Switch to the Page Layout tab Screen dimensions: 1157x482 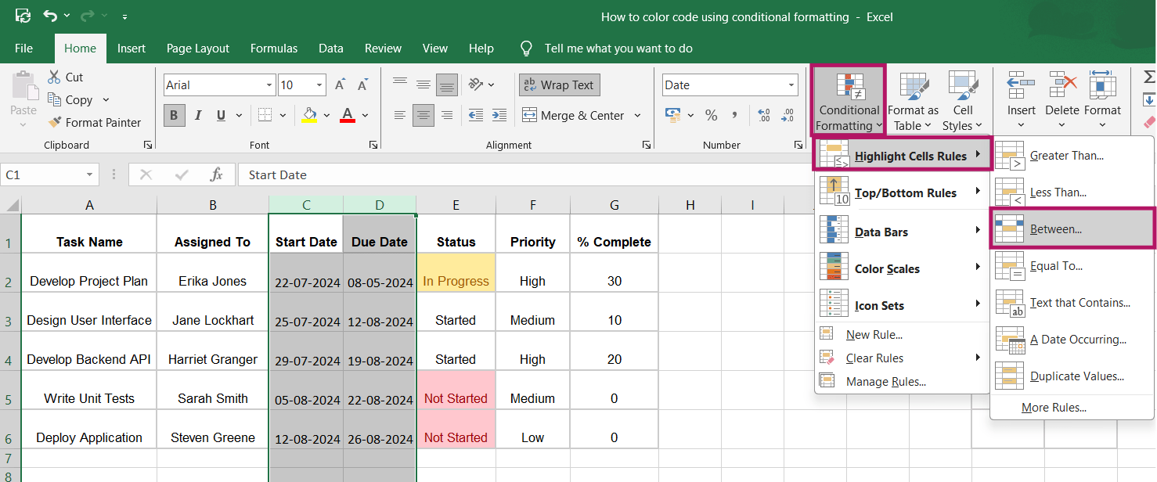[198, 48]
